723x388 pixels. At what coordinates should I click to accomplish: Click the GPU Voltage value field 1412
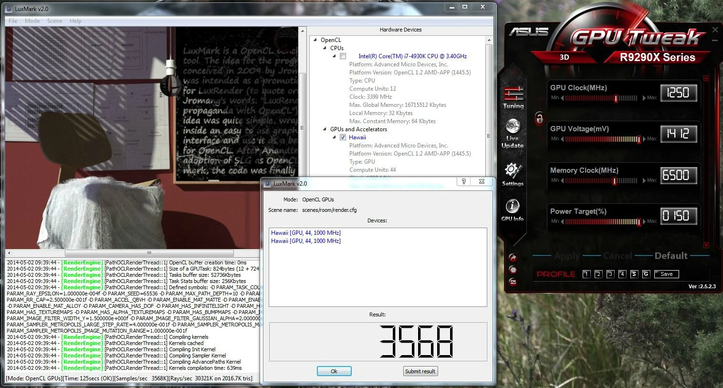coord(678,134)
